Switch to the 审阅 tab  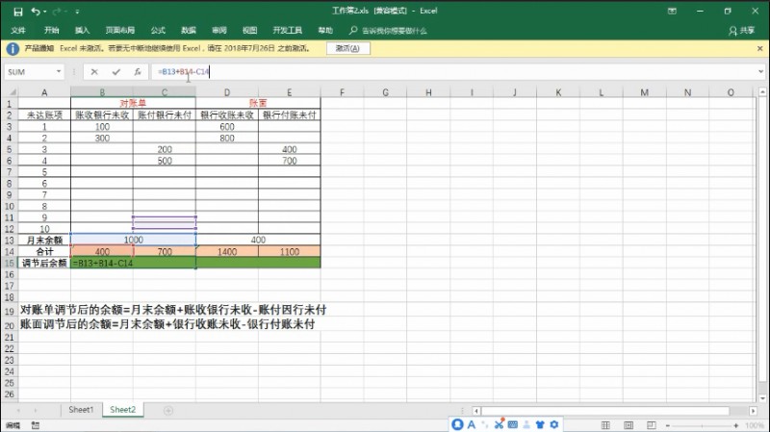point(219,31)
